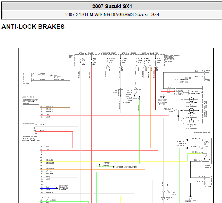222x203 pixels.
Task: Click the 'G11 (AT RIGHT FRONT KICK PANEL)' ground label
Action: click(x=181, y=80)
